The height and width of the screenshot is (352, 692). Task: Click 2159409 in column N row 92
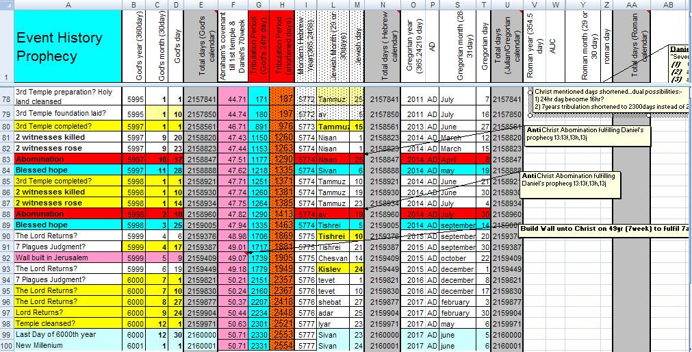382,258
